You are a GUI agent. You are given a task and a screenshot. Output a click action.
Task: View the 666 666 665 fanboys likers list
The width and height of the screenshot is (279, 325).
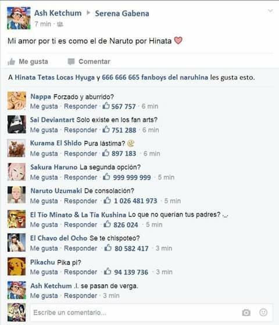click(155, 77)
